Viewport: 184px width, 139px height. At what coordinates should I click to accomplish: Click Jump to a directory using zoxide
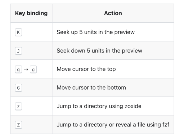pyautogui.click(x=99, y=106)
